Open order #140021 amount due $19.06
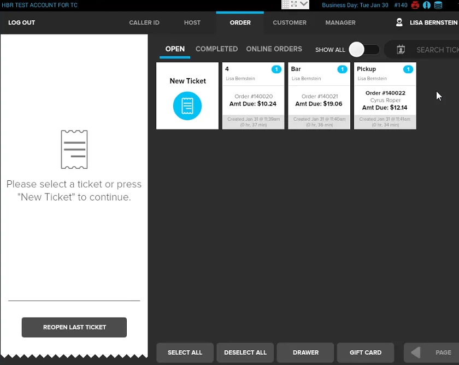Screen dimensions: 459x365 point(319,96)
